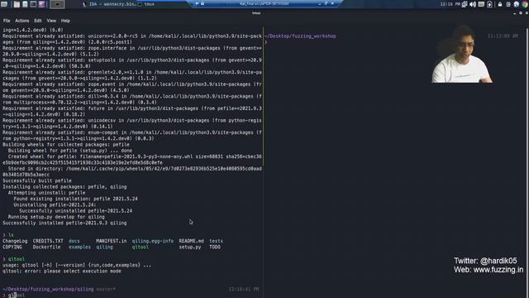529x298 pixels.
Task: Click the 'docs' directory in ls output
Action: coord(74,241)
